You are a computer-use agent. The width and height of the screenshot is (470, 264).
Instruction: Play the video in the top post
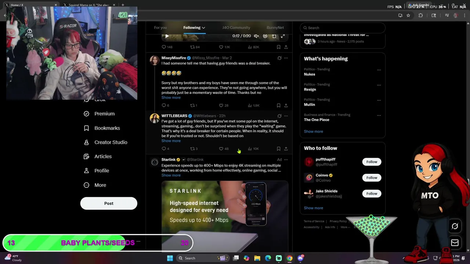point(167,36)
